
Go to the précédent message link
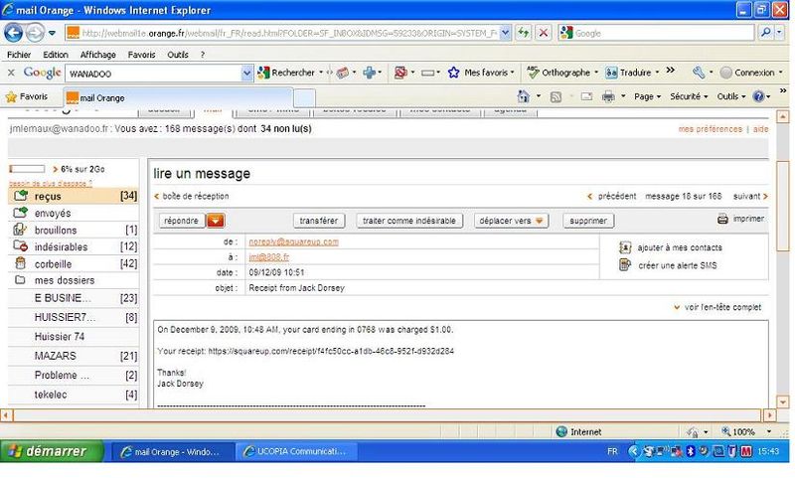click(611, 196)
